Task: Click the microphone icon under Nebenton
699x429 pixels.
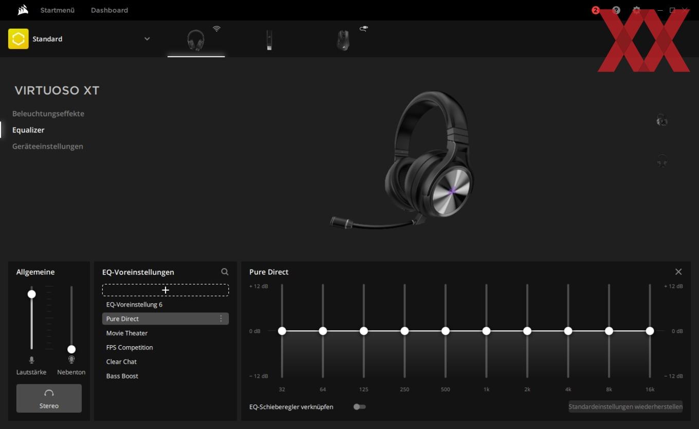Action: click(71, 360)
